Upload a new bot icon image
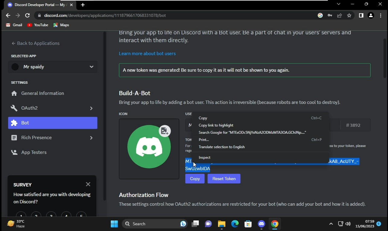The width and height of the screenshot is (388, 231). [165, 131]
